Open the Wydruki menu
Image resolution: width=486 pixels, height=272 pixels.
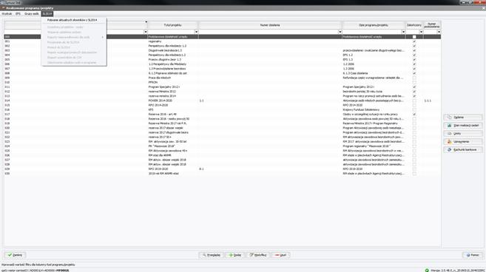(7, 14)
